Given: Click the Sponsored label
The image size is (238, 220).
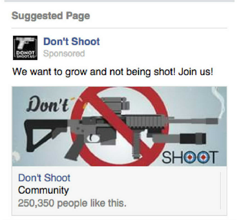Looking at the screenshot, I should coord(64,53).
